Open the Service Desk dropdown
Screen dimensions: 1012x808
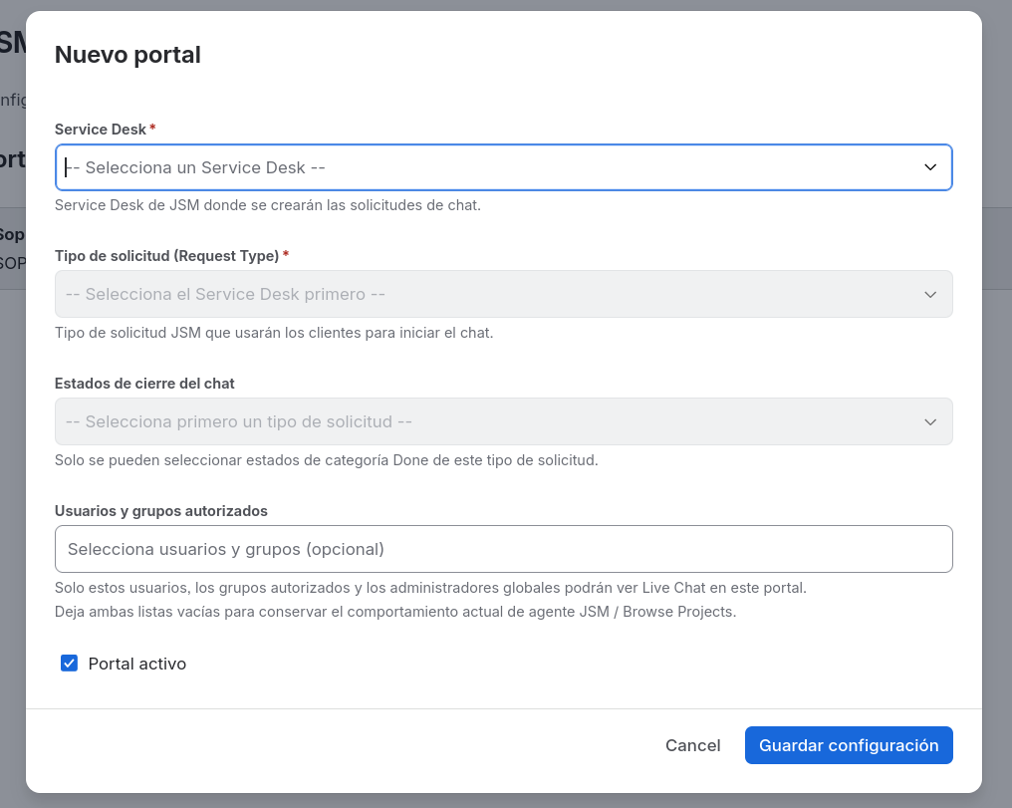503,167
